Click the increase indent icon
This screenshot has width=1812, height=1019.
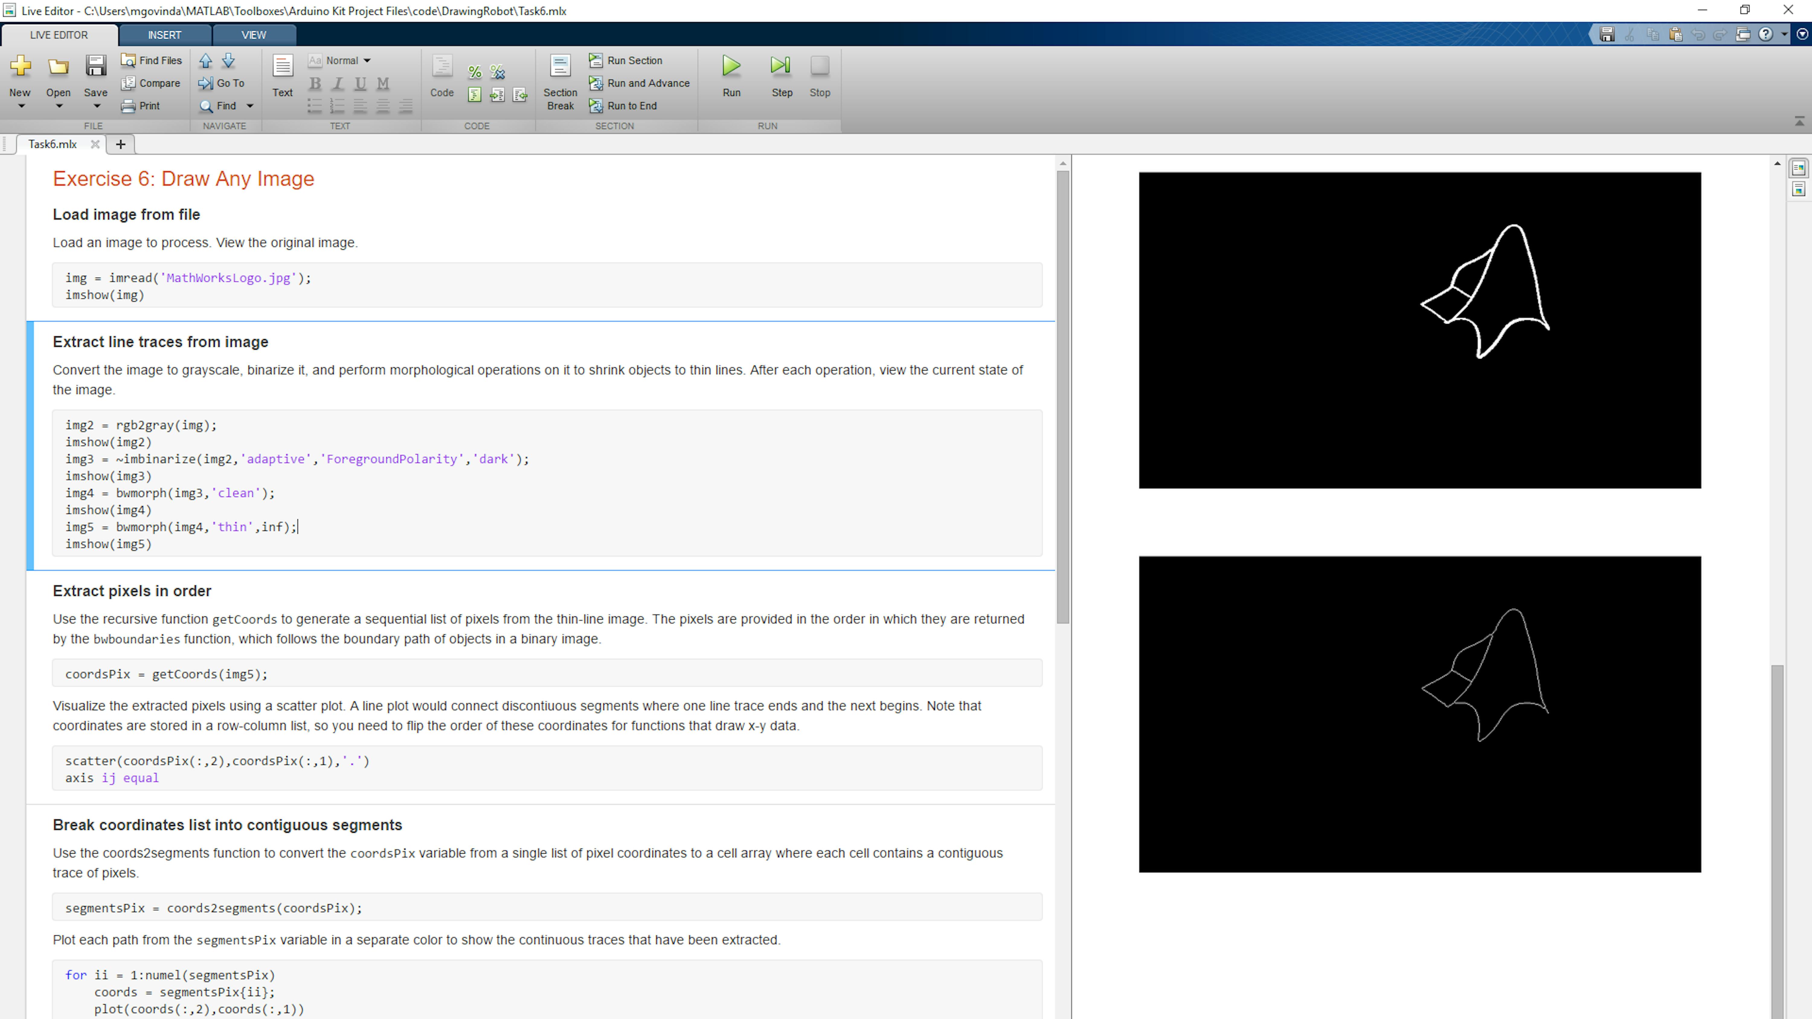[497, 95]
